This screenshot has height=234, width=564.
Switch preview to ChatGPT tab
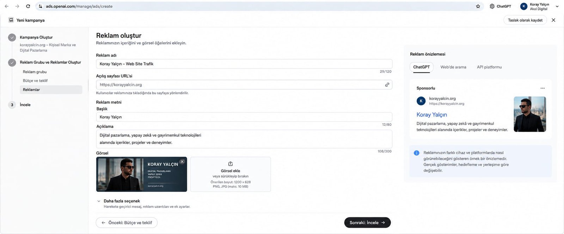421,67
